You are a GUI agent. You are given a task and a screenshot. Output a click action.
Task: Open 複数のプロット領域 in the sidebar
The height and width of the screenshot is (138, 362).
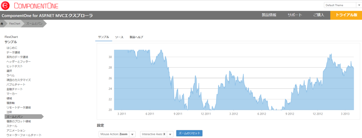(19, 121)
